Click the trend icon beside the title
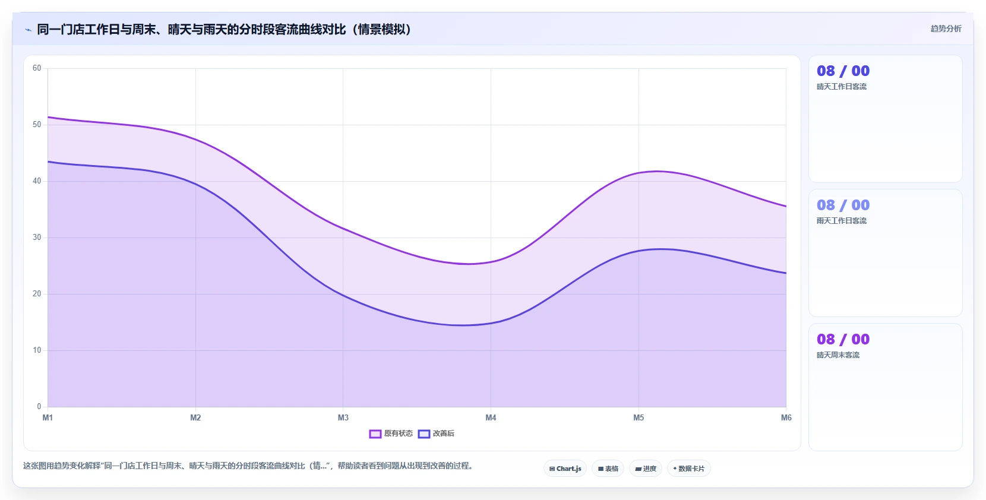 click(28, 30)
